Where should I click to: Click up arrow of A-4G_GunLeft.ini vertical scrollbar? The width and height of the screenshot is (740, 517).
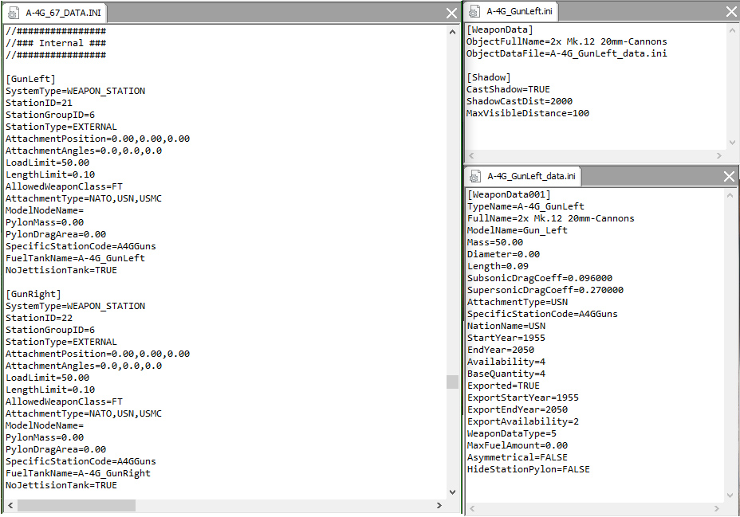pos(732,30)
